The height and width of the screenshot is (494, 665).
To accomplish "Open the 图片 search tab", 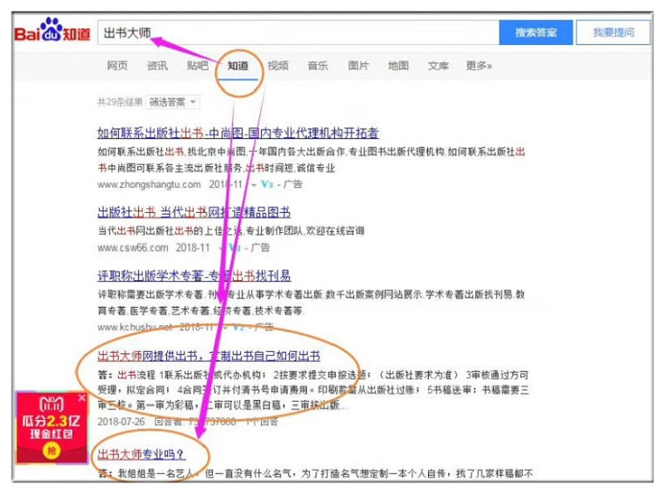I will pyautogui.click(x=358, y=66).
